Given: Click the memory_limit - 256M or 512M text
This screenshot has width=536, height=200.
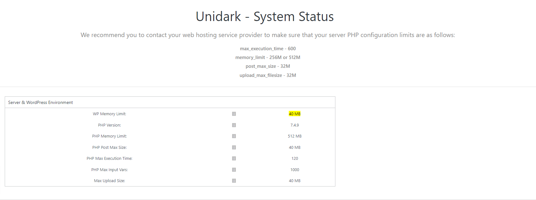Looking at the screenshot, I should click(x=268, y=57).
